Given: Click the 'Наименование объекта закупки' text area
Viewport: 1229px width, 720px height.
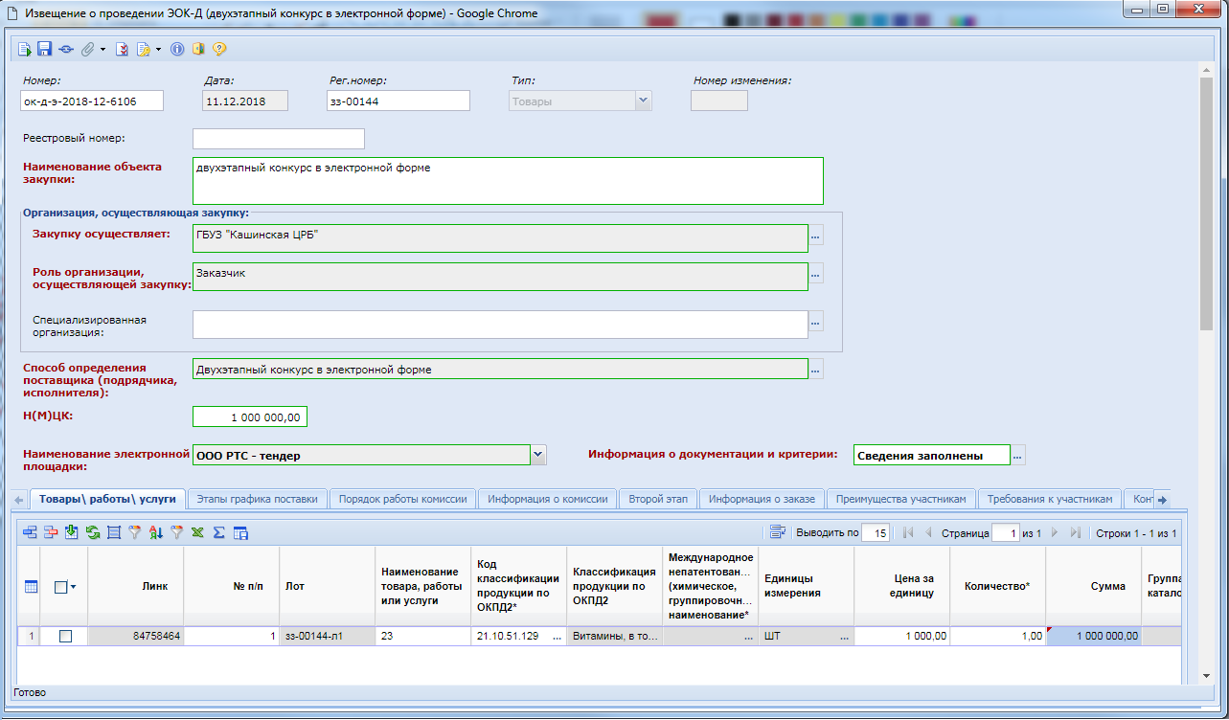Looking at the screenshot, I should click(508, 181).
